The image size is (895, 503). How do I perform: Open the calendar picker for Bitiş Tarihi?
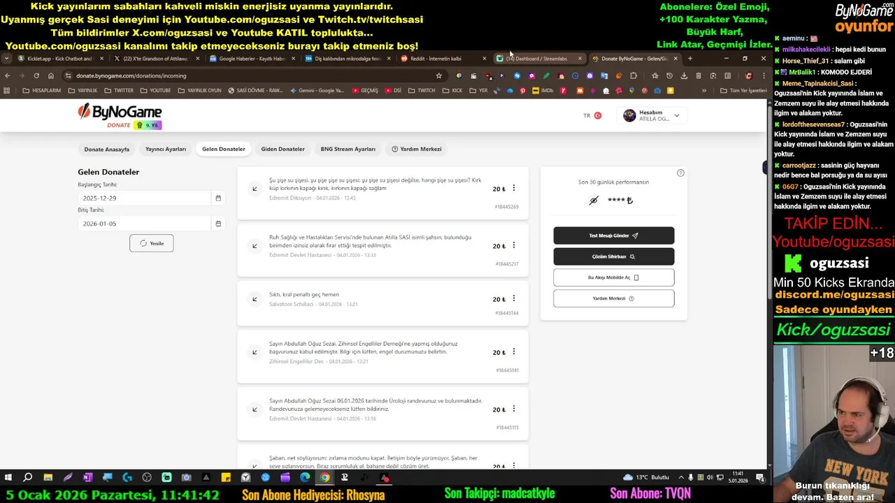(x=218, y=224)
